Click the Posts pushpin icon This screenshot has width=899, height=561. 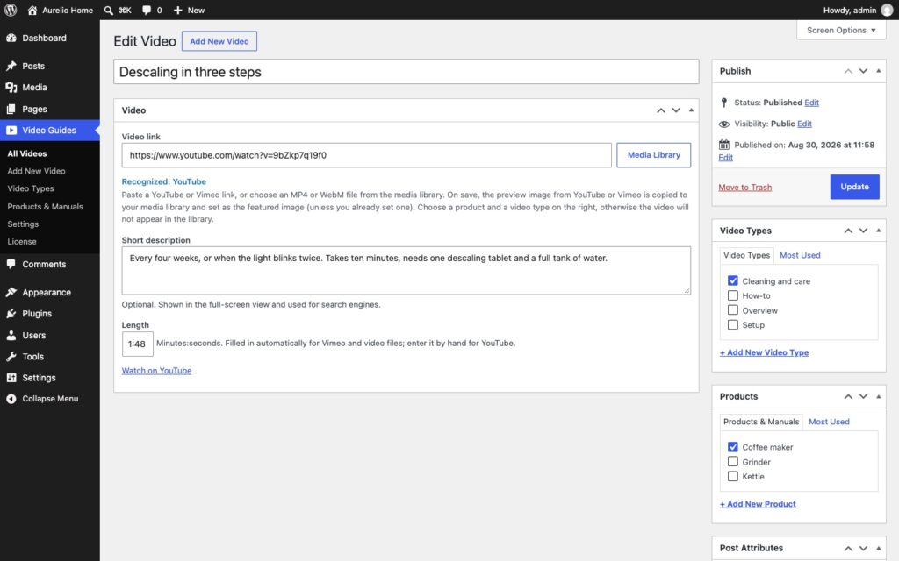(x=11, y=66)
